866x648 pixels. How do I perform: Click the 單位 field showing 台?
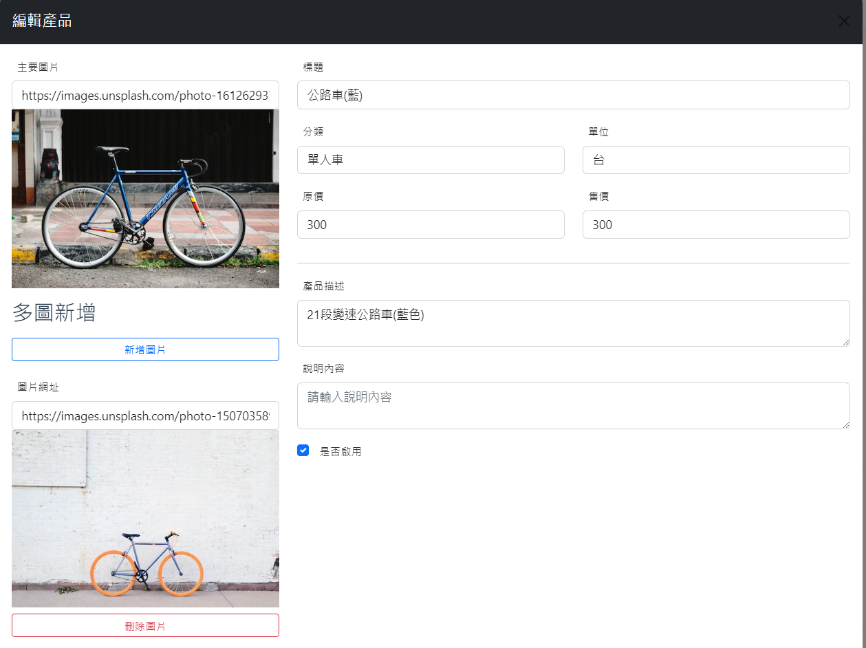coord(716,160)
